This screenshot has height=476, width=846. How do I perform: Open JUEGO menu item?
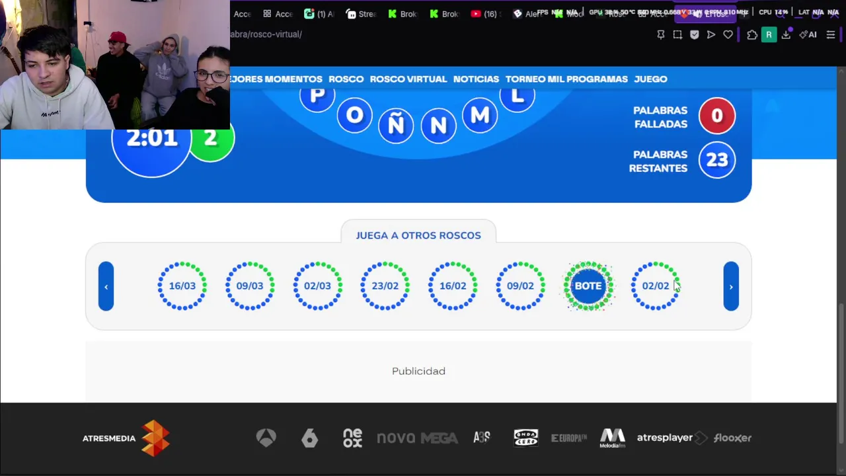[651, 79]
